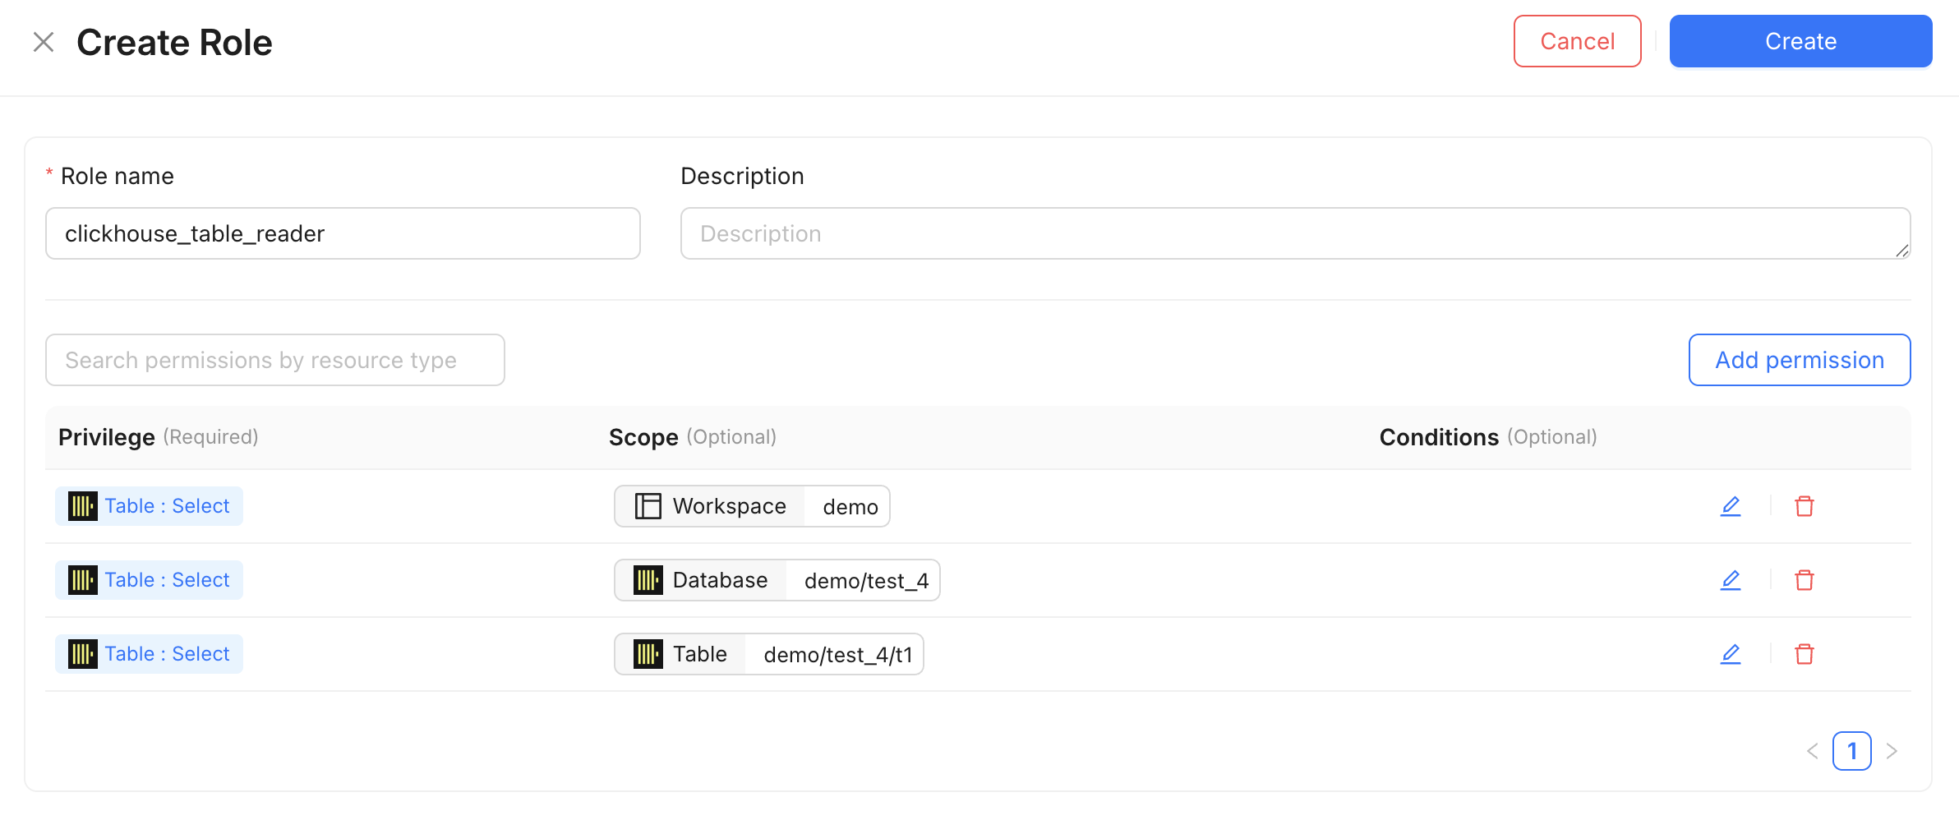Image resolution: width=1959 pixels, height=820 pixels.
Task: Click the Create Role title
Action: (x=174, y=42)
